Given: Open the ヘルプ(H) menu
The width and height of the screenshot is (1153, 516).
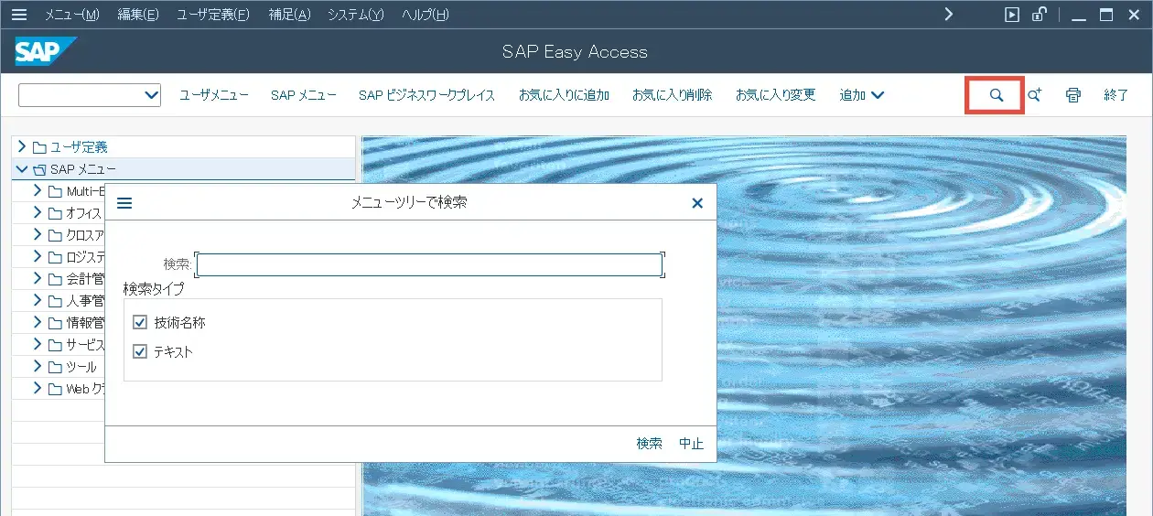Looking at the screenshot, I should (x=426, y=15).
